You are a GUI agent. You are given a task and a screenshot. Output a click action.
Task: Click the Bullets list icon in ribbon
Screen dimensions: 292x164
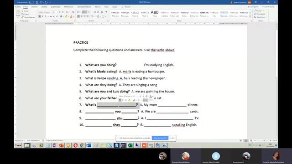(x=78, y=12)
